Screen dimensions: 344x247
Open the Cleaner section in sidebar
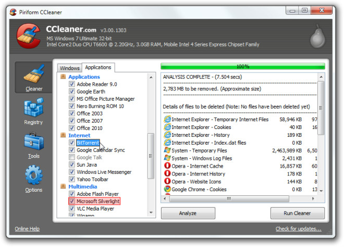point(33,78)
